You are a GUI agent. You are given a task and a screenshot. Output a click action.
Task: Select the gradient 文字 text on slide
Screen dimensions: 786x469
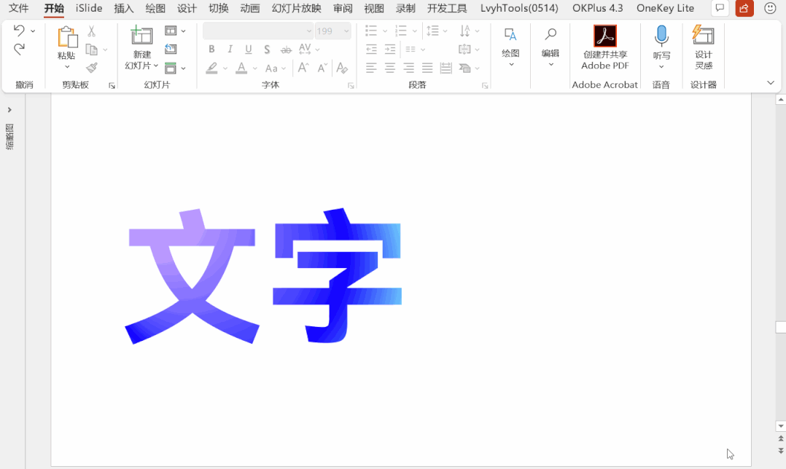pyautogui.click(x=263, y=276)
